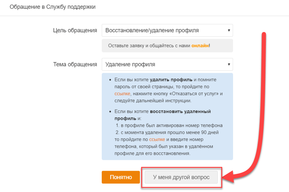Click list item 1 about the activated phone number

point(169,126)
